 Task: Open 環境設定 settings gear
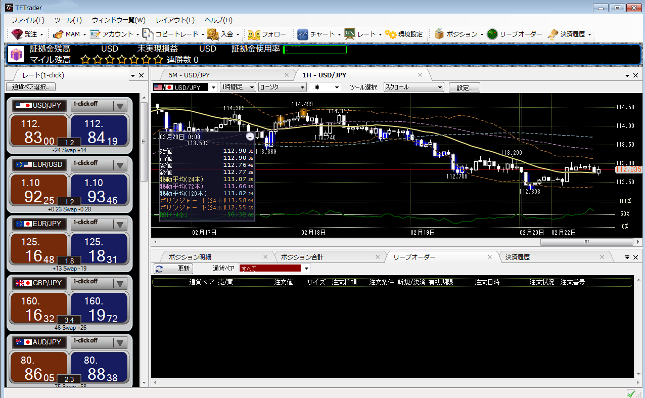[x=403, y=34]
